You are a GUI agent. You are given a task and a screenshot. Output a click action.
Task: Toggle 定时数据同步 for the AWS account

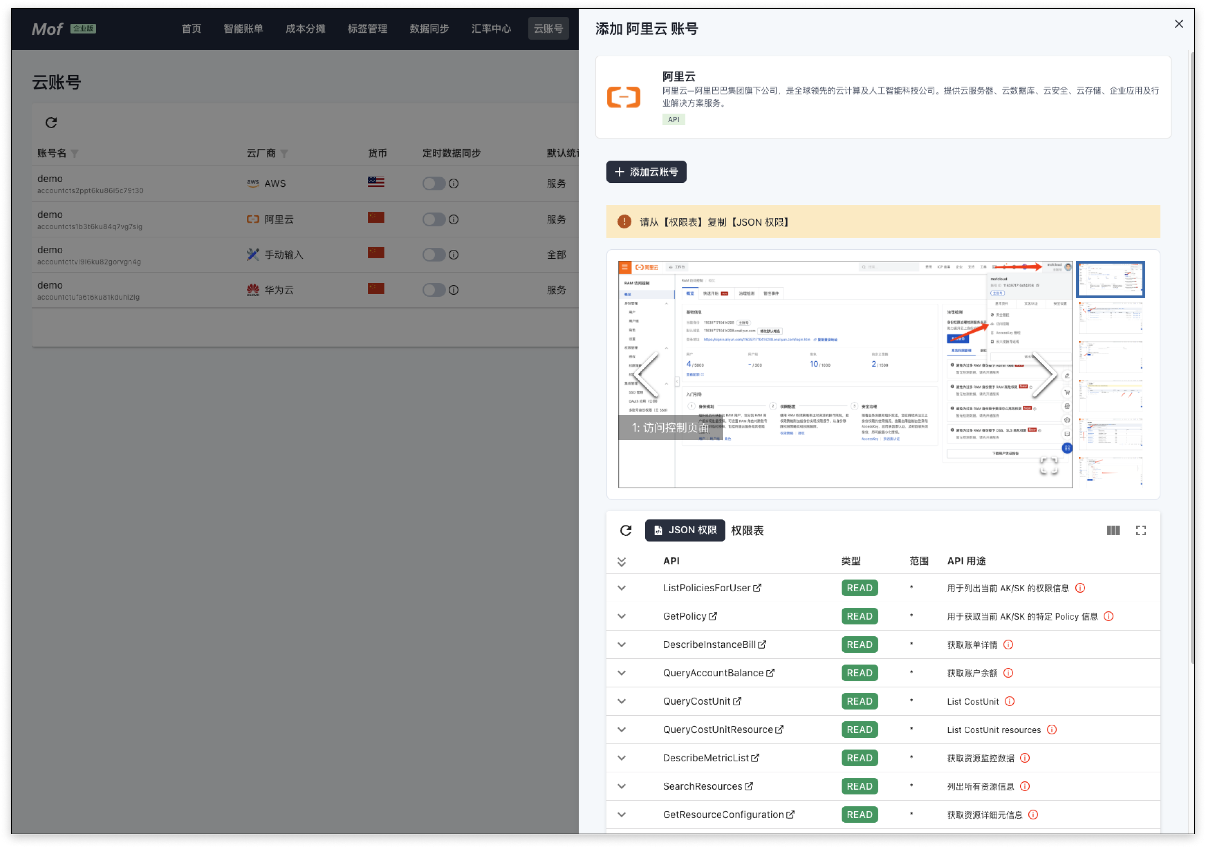pos(434,183)
